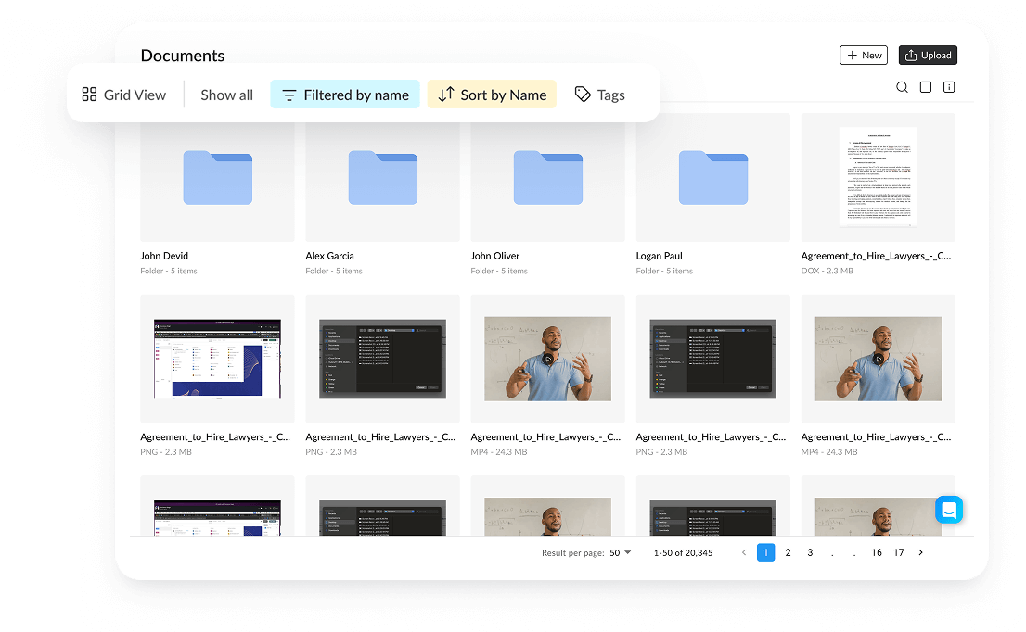The image size is (1026, 632).
Task: Open the DOX document thumbnail in first row
Action: (878, 178)
